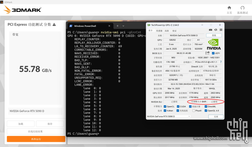The height and width of the screenshot is (147, 252).
Task: Click the L0_TO_RECOVERY_COUNTER value 69
Action: tap(120, 46)
